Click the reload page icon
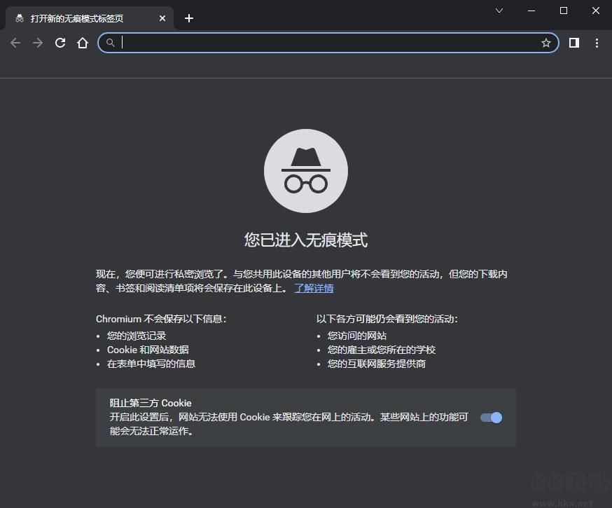This screenshot has width=612, height=508. coord(60,43)
